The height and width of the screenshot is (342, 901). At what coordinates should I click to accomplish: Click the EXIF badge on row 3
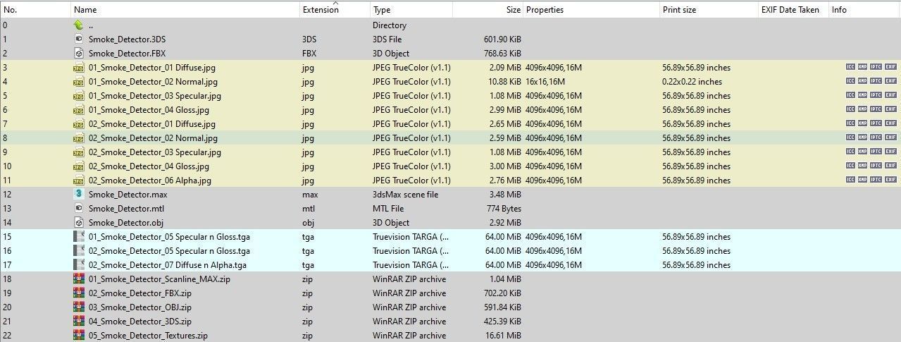[x=890, y=68]
